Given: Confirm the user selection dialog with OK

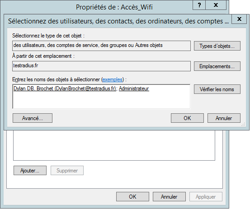Looking at the screenshot, I should [187, 118].
